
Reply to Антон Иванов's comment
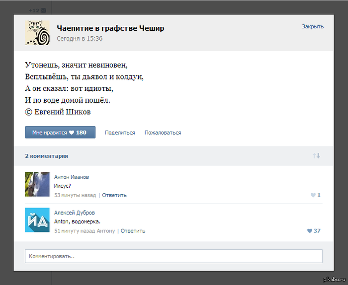(114, 195)
